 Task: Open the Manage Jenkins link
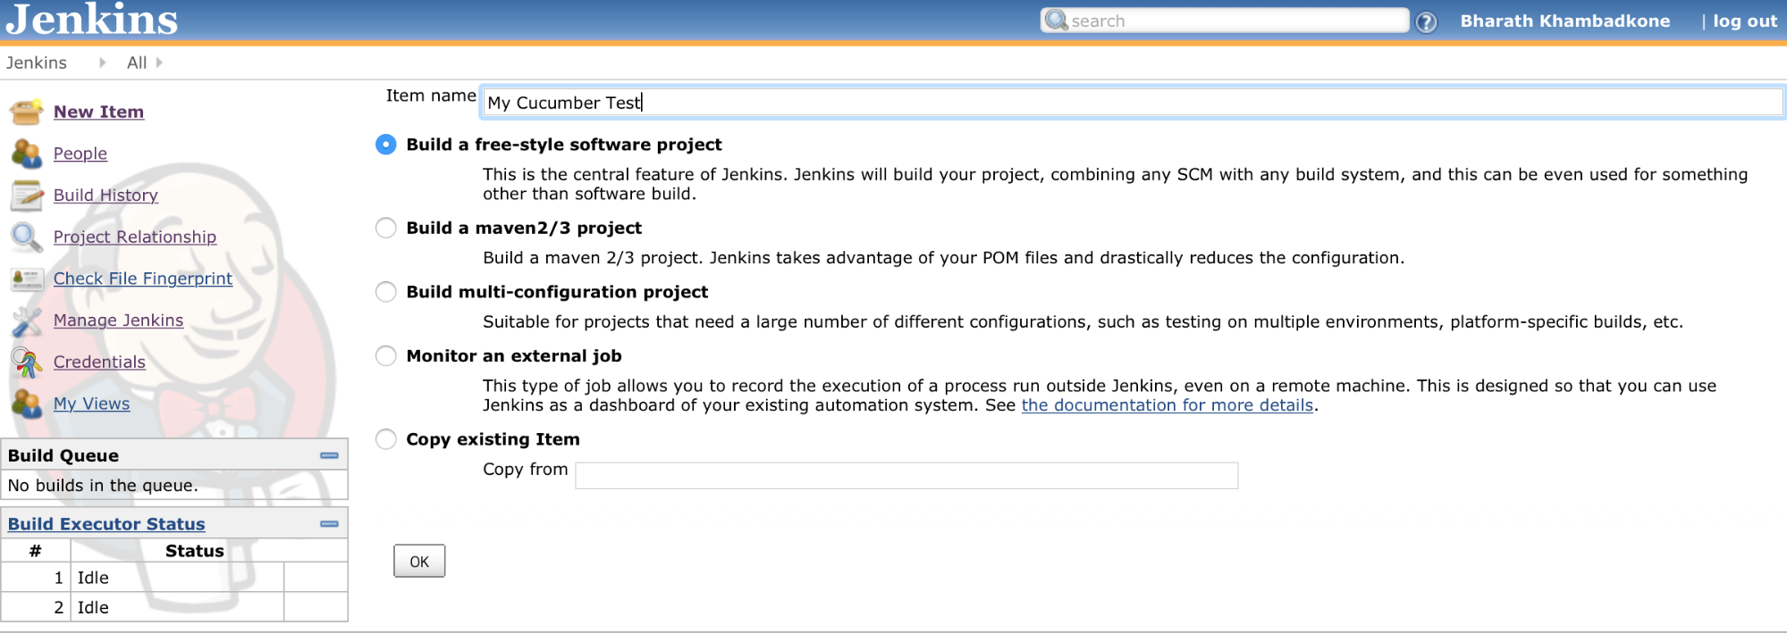pos(118,321)
